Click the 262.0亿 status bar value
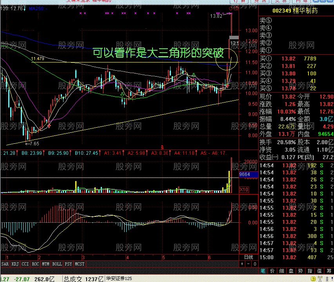Image resolution: width=334 pixels, height=282 pixels. click(45, 279)
